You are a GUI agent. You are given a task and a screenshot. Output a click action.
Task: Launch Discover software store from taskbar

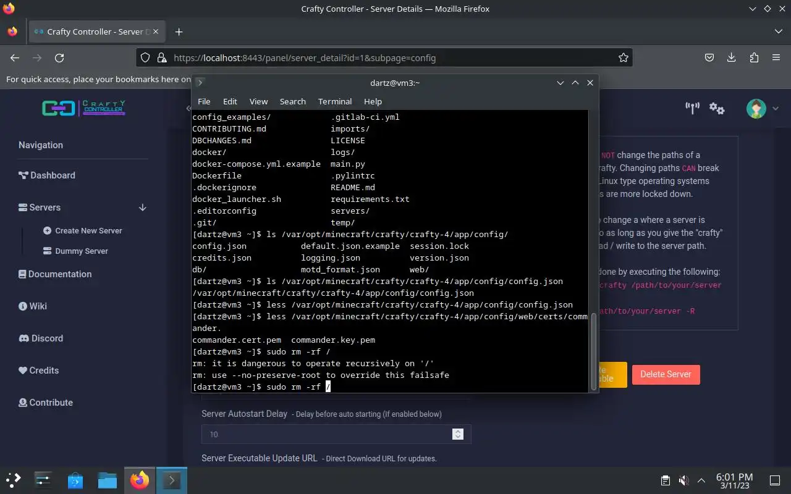coord(75,480)
